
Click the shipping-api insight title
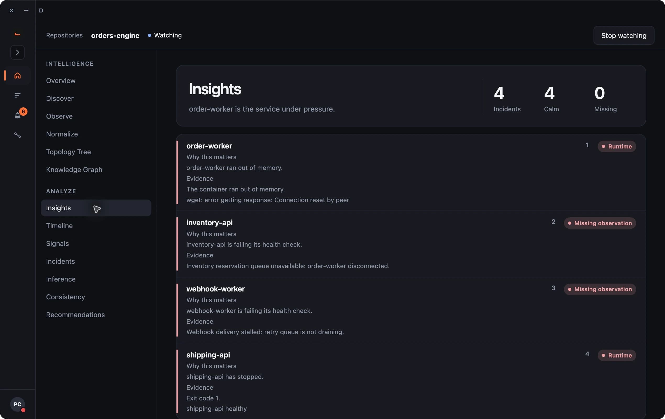click(x=208, y=355)
